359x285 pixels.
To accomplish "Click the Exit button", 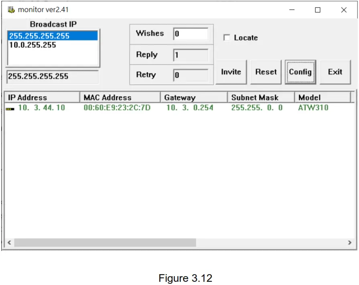I will tap(335, 72).
